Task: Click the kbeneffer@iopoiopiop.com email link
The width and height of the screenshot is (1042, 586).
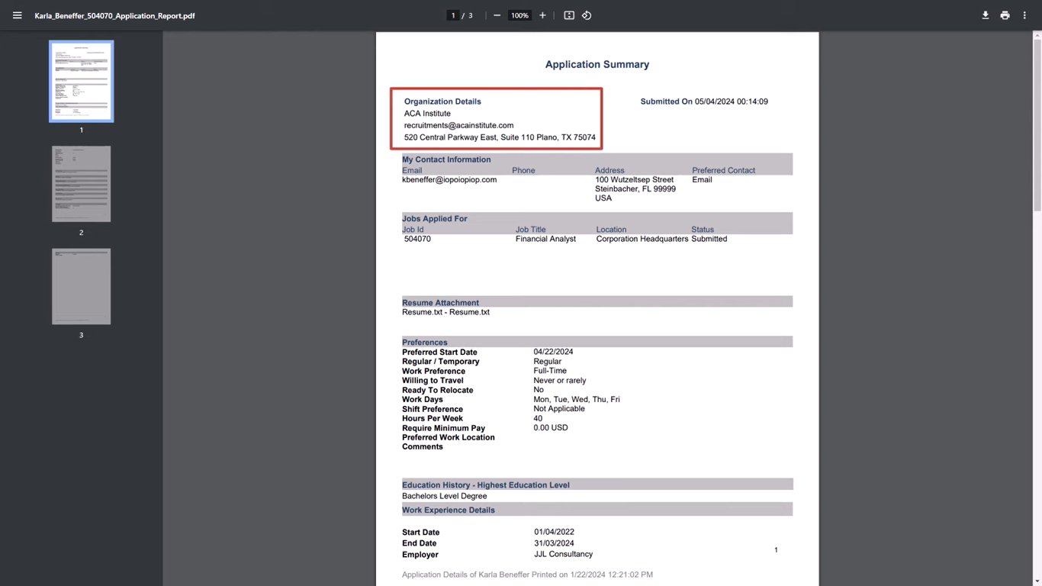Action: pyautogui.click(x=449, y=179)
